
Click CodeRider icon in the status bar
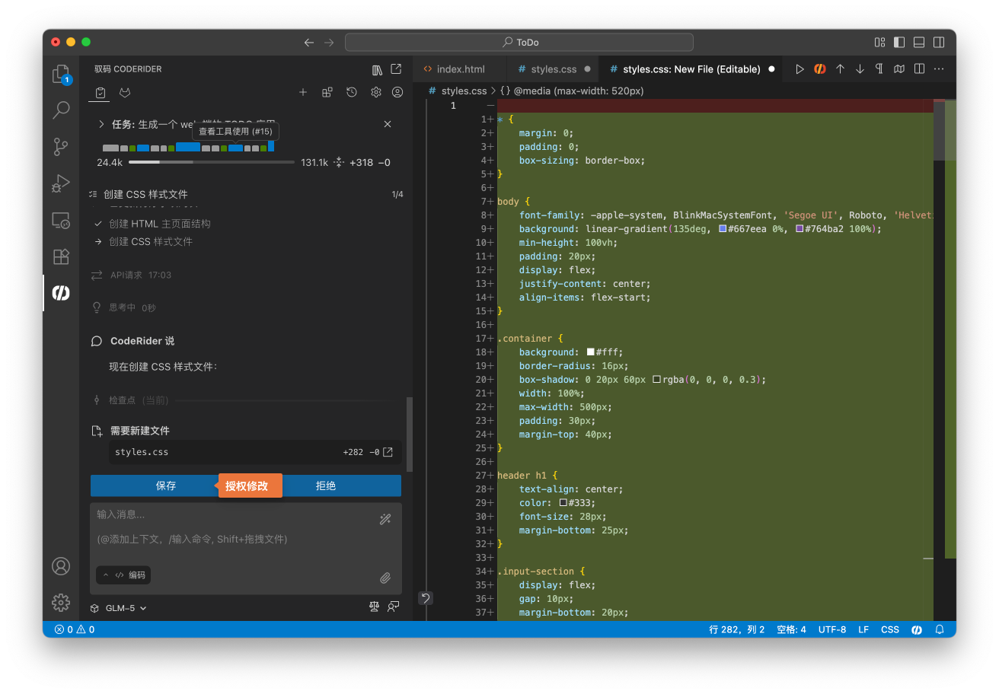pyautogui.click(x=918, y=629)
